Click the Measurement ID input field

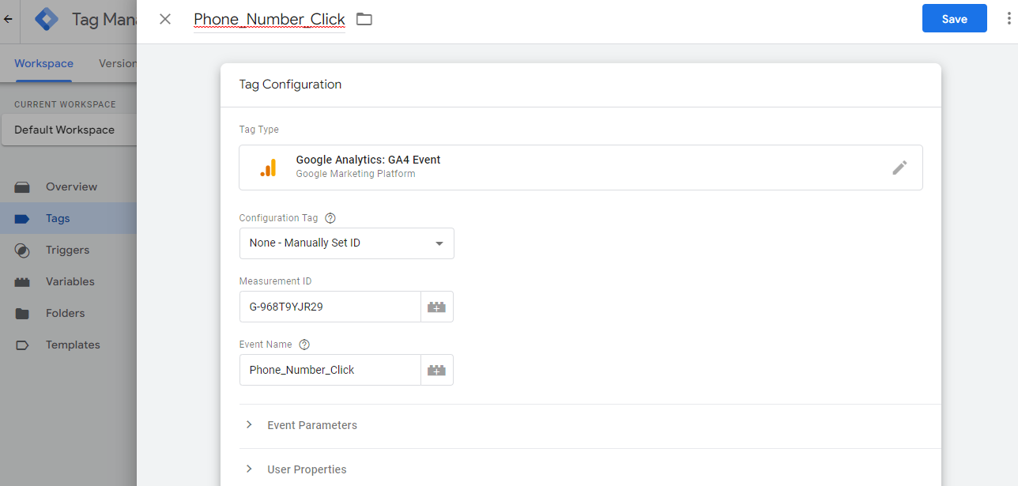330,307
